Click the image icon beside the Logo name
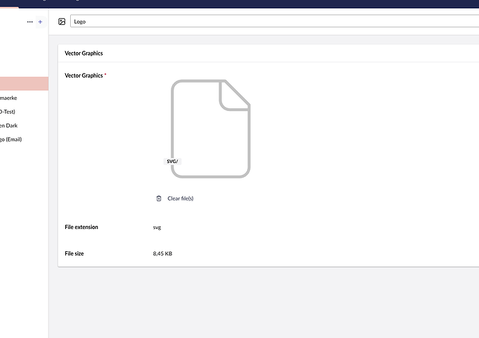This screenshot has width=479, height=338. [62, 22]
